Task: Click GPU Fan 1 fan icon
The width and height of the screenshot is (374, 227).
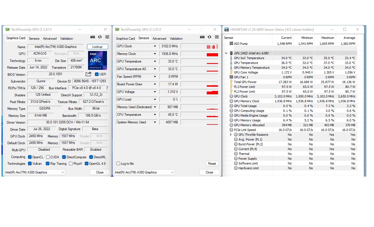Action: tap(231, 77)
